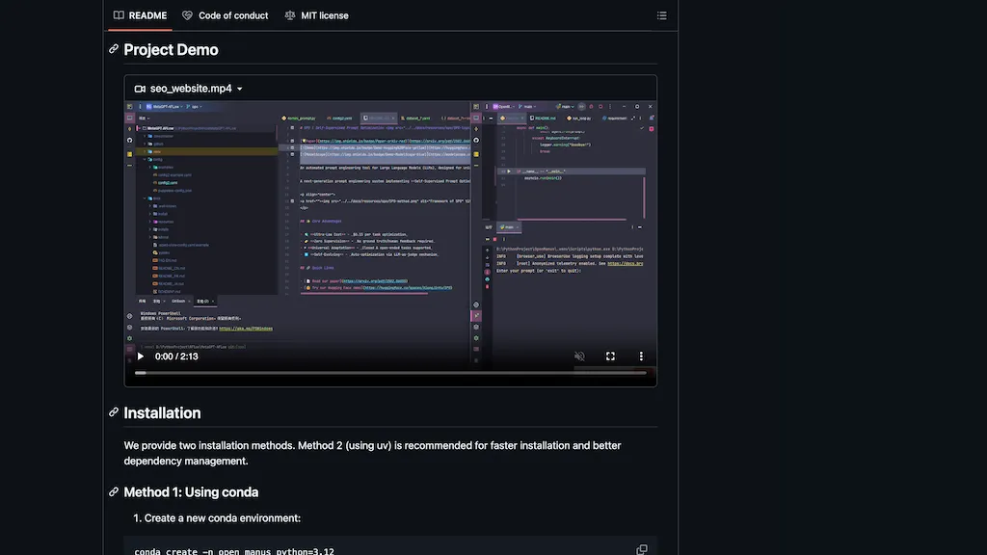The width and height of the screenshot is (987, 555).
Task: Switch to the Code of conduct tab
Action: [225, 15]
